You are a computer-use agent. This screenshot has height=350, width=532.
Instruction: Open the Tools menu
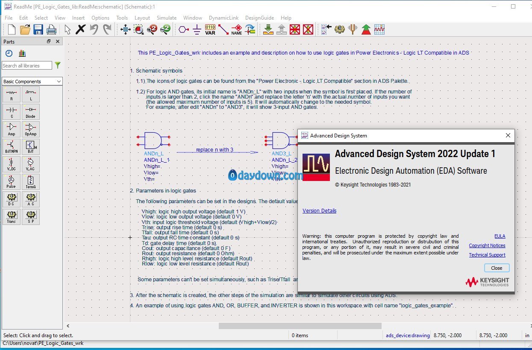pos(122,18)
